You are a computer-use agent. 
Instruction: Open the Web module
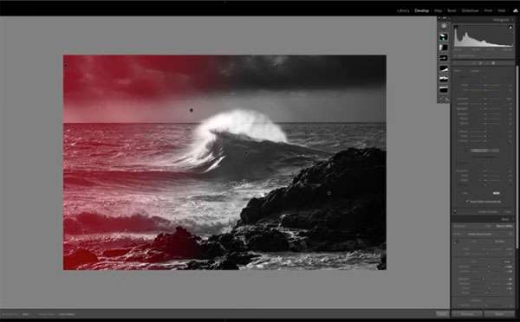502,10
